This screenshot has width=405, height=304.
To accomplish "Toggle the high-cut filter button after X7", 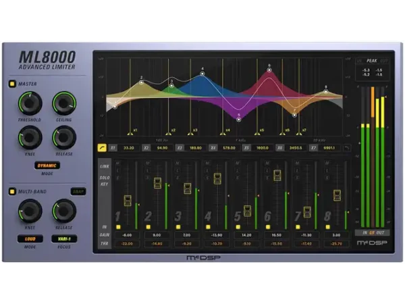I will click(346, 148).
